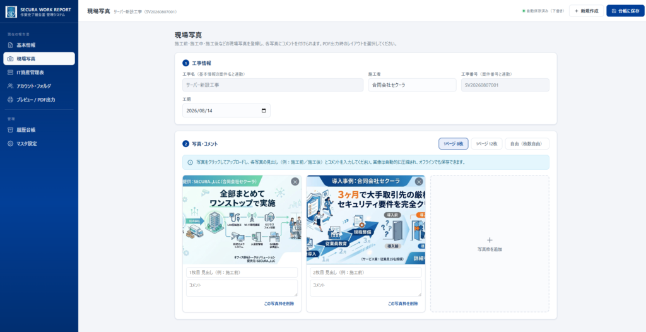
Task: Click the SECURA shield logo icon
Action: (11, 11)
